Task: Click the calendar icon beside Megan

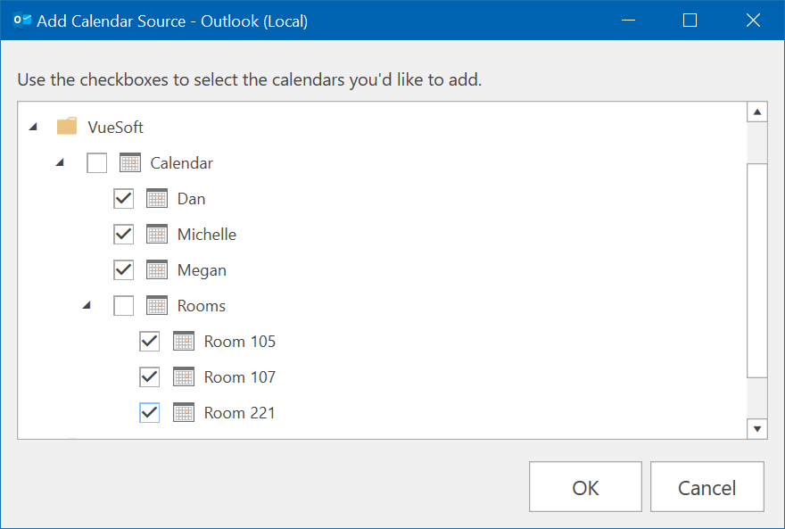Action: tap(157, 269)
